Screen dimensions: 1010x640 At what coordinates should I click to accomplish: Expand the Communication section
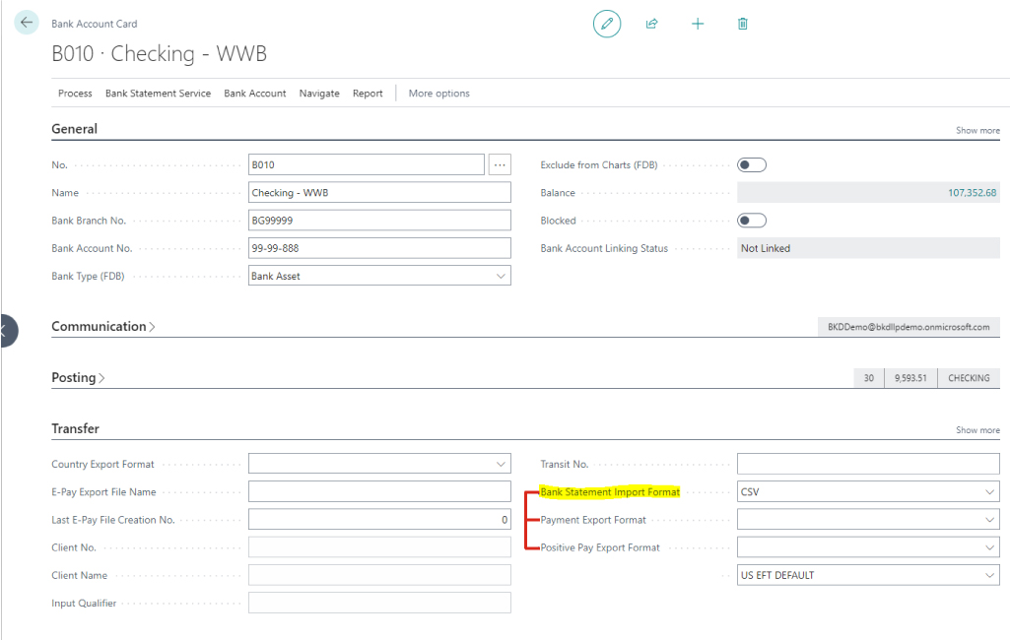click(x=103, y=327)
